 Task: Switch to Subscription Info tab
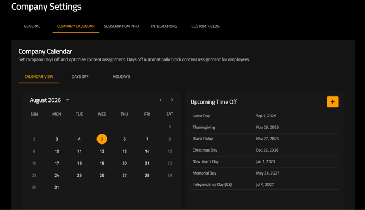121,26
